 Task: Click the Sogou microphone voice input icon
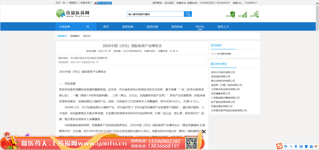coord(296,146)
